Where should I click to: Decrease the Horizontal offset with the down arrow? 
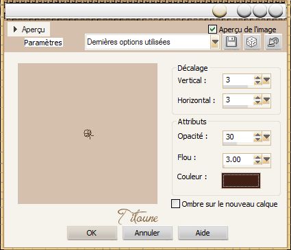(x=257, y=102)
